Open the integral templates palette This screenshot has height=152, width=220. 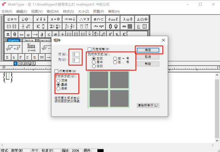point(70,26)
